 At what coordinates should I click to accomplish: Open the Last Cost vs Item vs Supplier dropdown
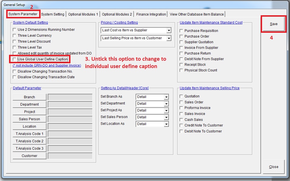pos(169,30)
